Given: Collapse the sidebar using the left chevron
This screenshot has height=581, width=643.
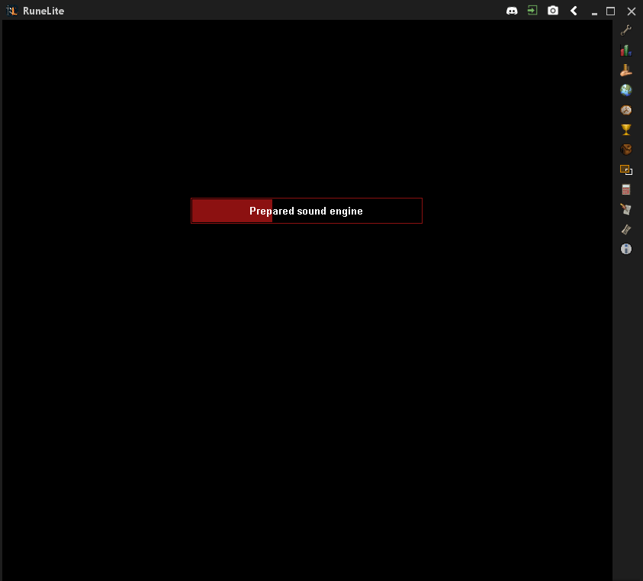Looking at the screenshot, I should 573,10.
